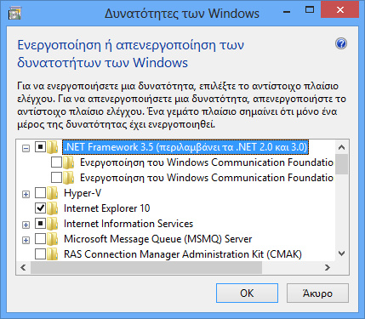
Task: Enable the Microsoft Message Queue Server checkbox
Action: point(40,239)
